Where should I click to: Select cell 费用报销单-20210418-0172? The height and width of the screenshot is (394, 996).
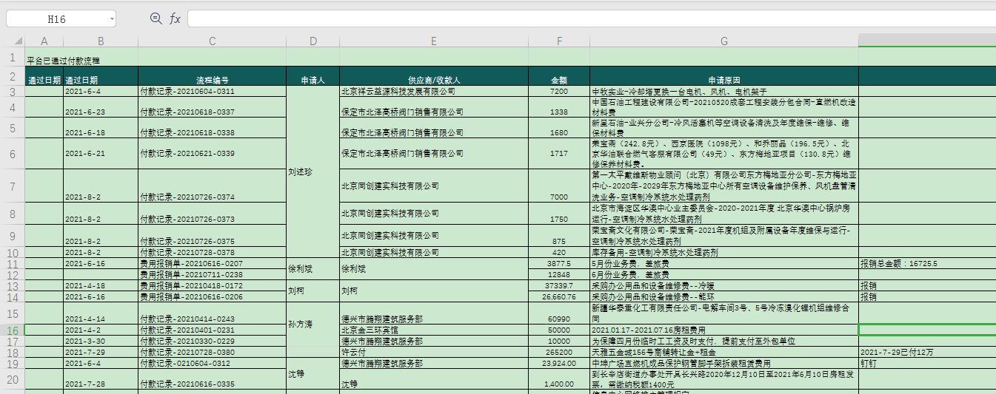click(213, 285)
